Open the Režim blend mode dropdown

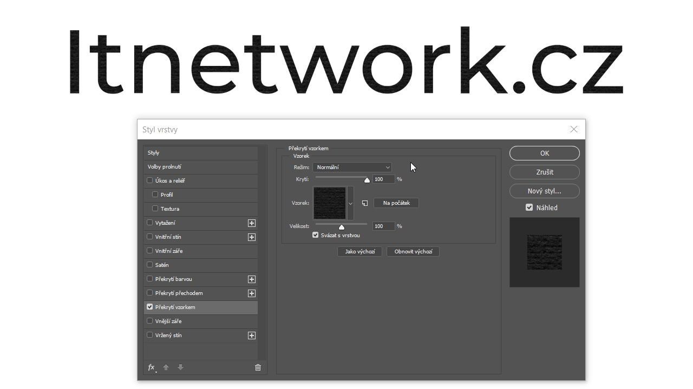[352, 167]
